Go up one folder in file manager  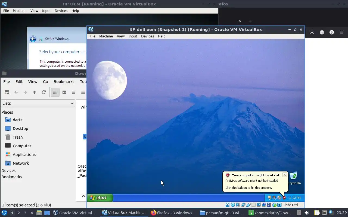[x=35, y=92]
